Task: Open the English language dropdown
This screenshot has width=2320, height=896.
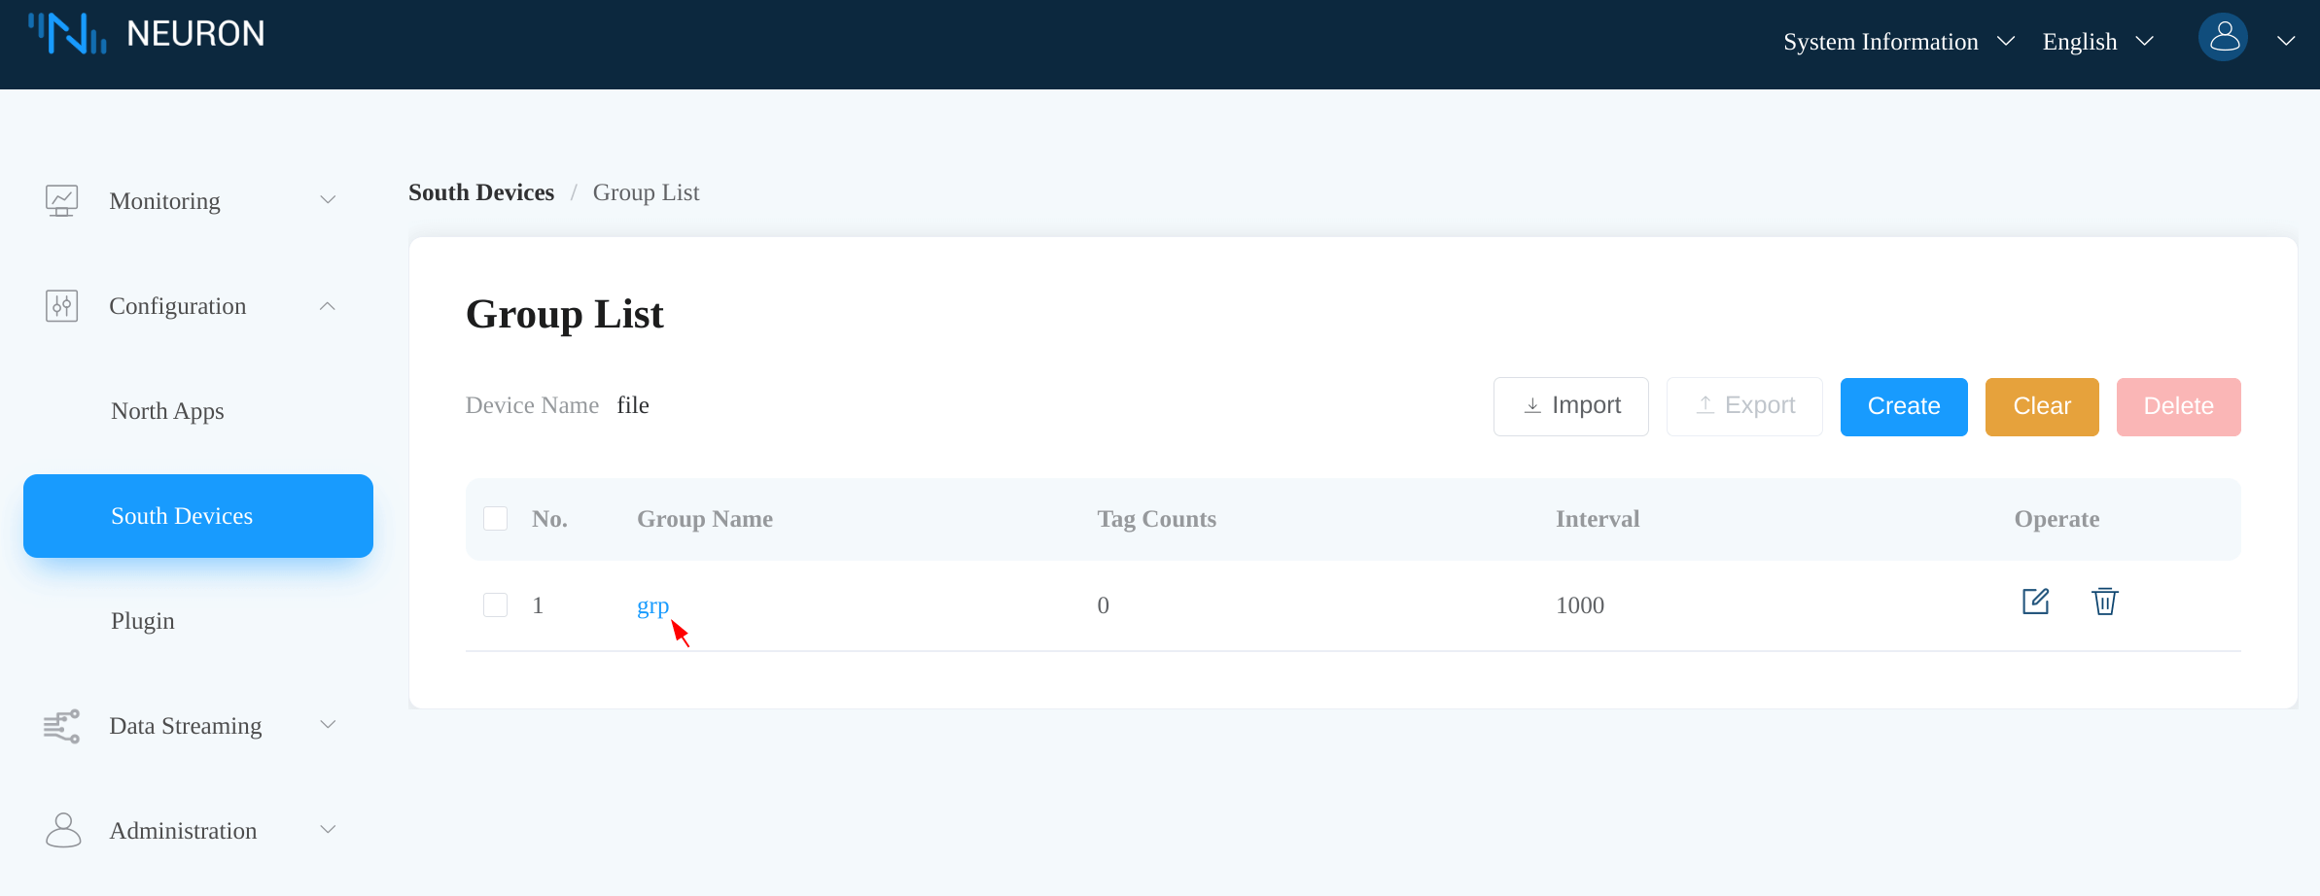Action: (2096, 41)
